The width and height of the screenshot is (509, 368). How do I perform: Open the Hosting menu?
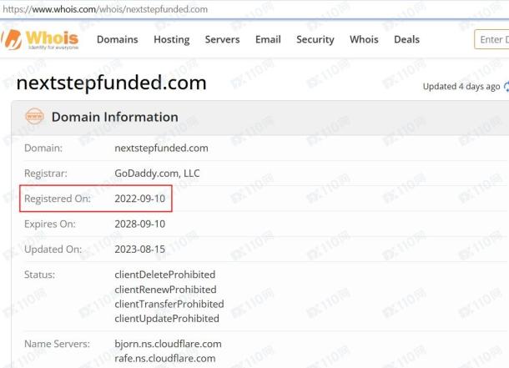pyautogui.click(x=172, y=39)
